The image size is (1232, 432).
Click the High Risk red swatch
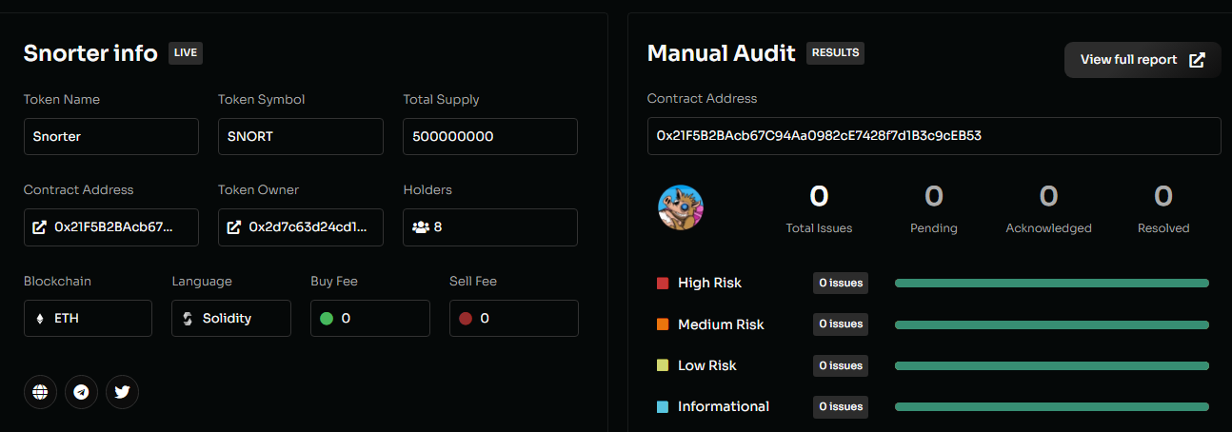click(x=663, y=284)
